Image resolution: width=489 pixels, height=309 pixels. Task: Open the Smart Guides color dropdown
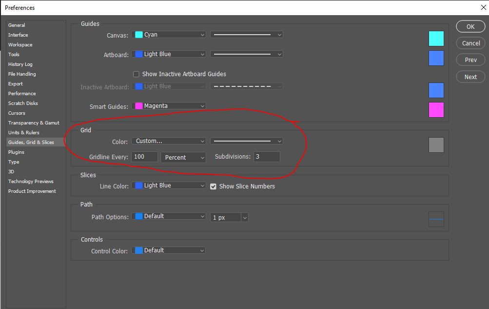coord(168,105)
